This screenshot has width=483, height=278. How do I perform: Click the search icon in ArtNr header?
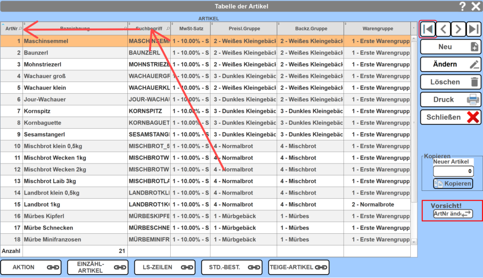(20, 29)
